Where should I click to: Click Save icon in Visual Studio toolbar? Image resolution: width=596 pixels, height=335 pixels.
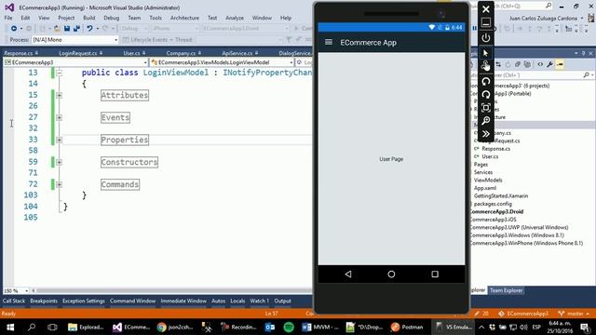(67, 29)
